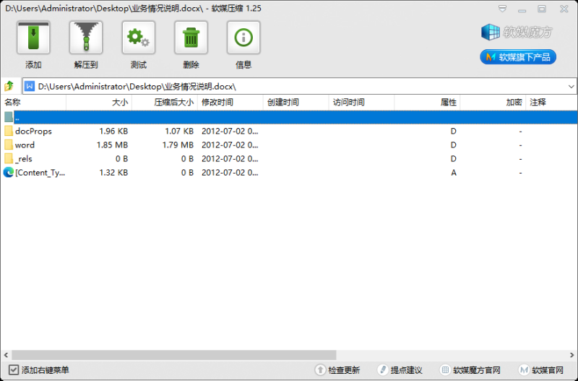
Task: Click the 提点建议 pencil icon
Action: click(383, 369)
